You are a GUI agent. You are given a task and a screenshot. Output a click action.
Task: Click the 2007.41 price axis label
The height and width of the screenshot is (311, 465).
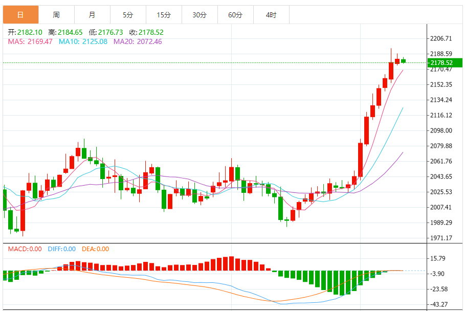click(441, 207)
